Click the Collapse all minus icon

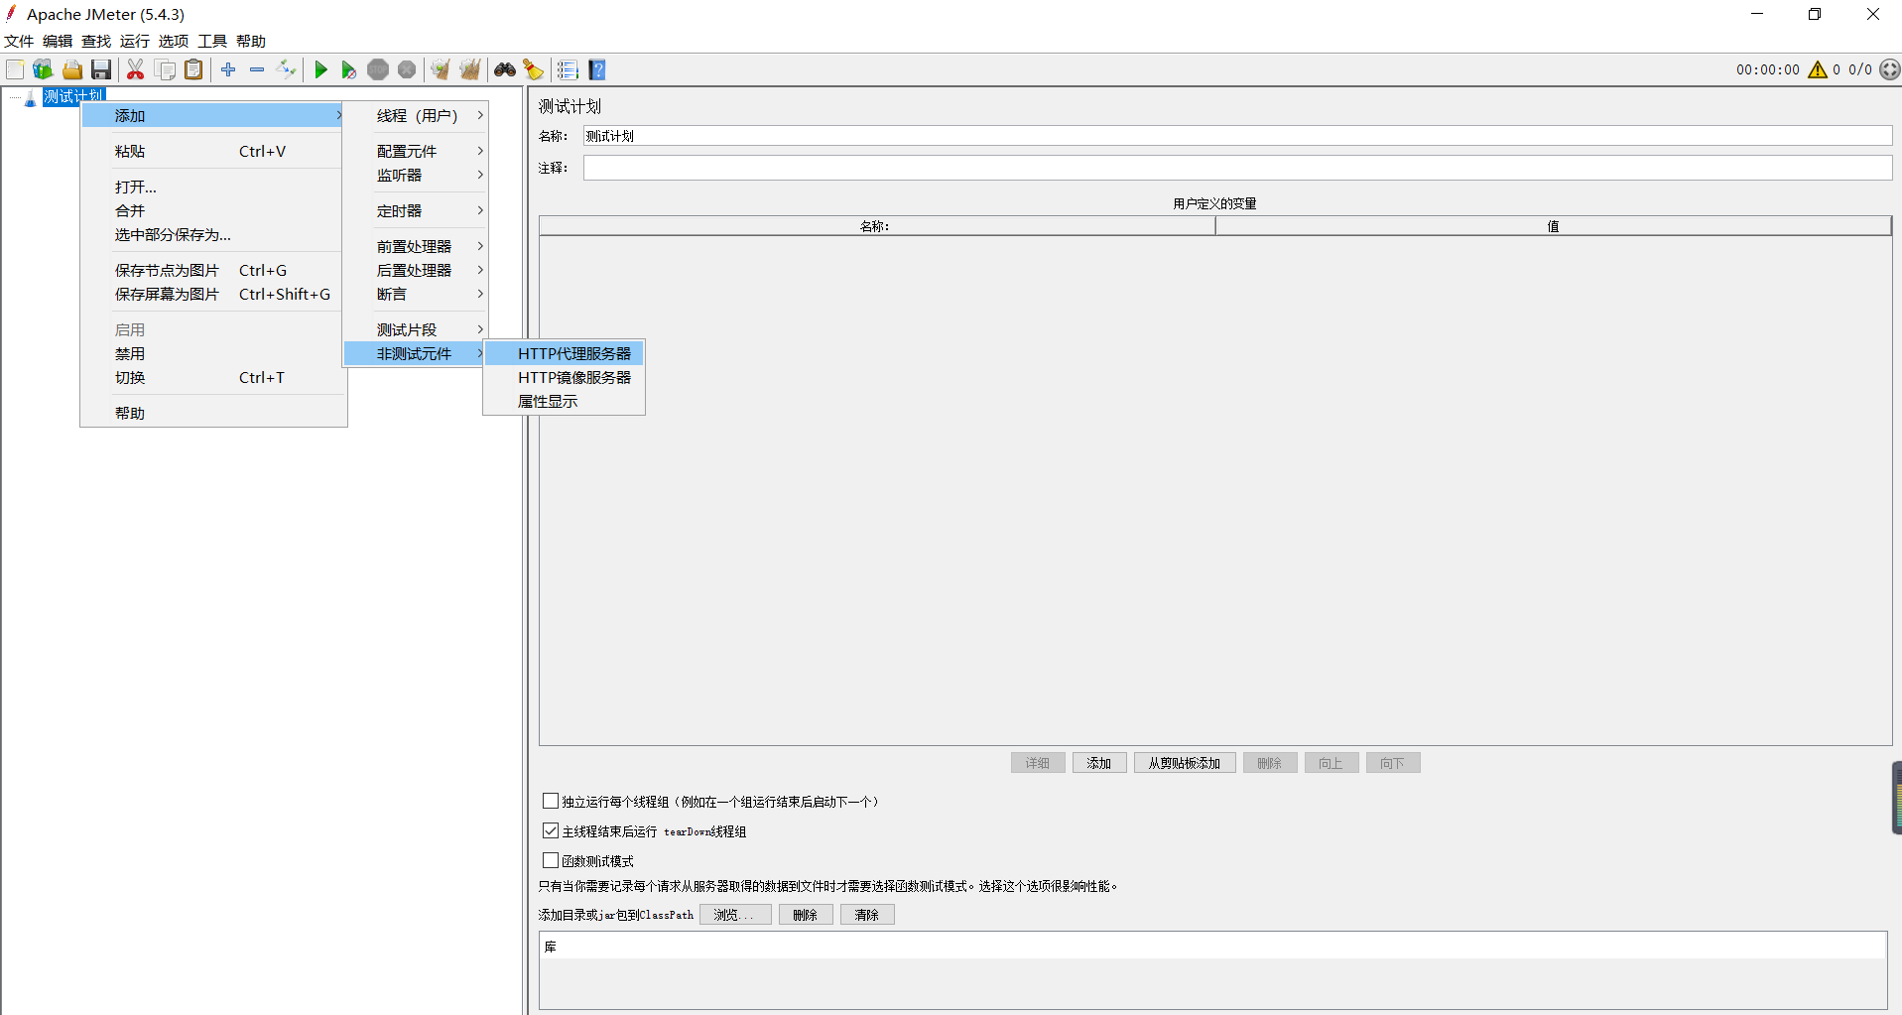click(257, 69)
